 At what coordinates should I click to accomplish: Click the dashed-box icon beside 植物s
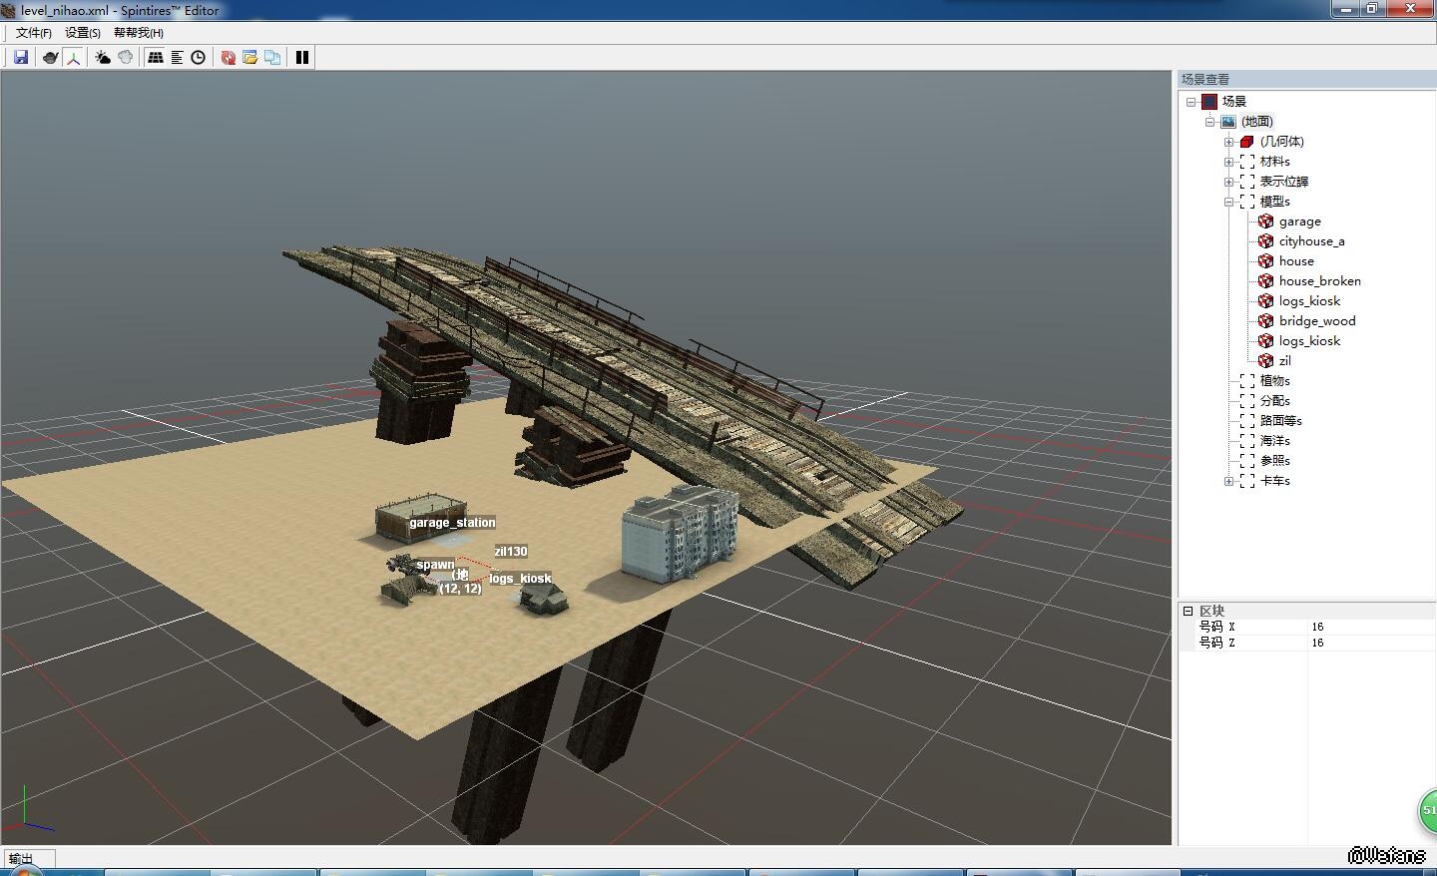1246,381
